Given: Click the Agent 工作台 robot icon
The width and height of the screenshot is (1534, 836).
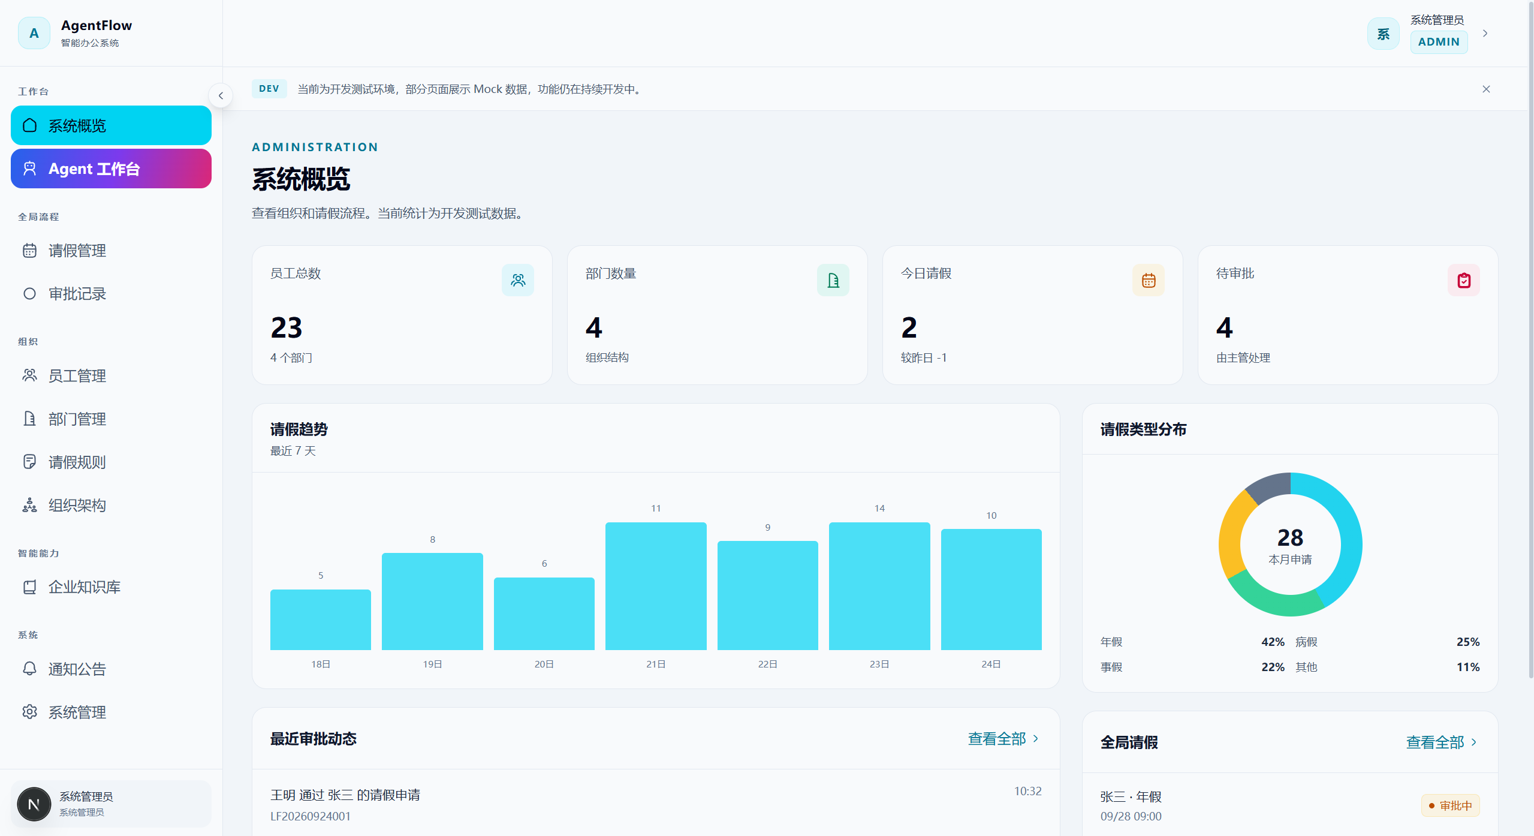Looking at the screenshot, I should click(x=29, y=169).
